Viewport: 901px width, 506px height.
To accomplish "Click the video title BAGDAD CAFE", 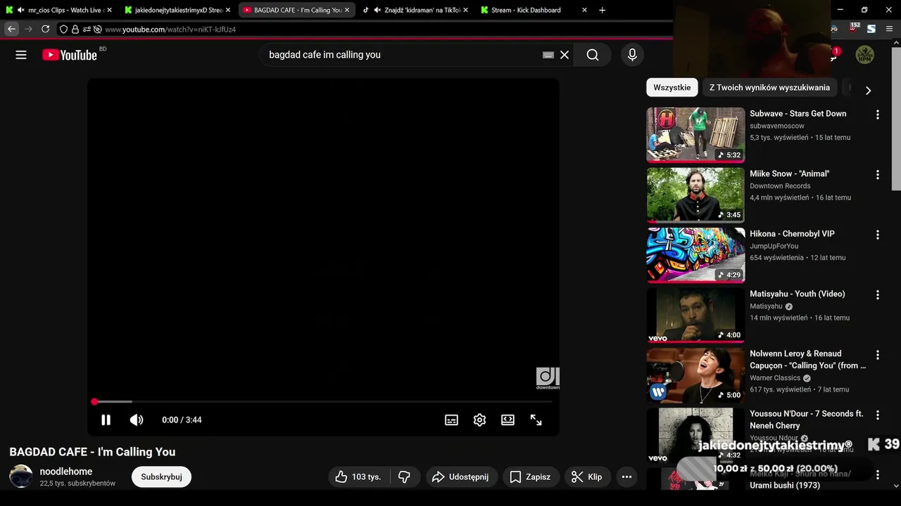I will [x=92, y=452].
